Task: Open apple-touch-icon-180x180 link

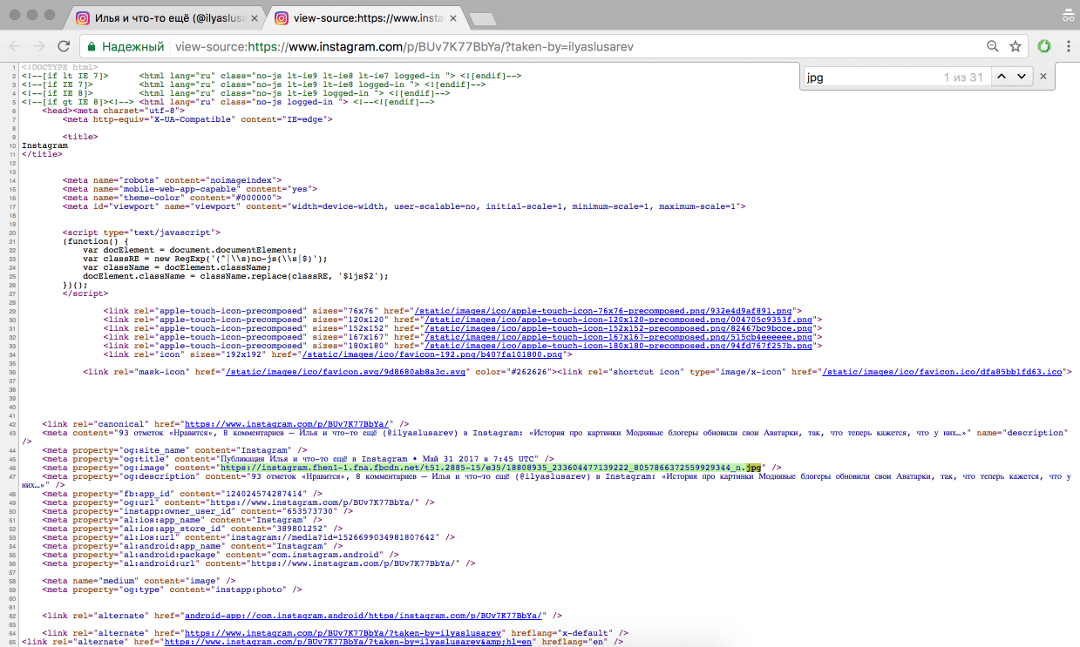Action: [616, 346]
